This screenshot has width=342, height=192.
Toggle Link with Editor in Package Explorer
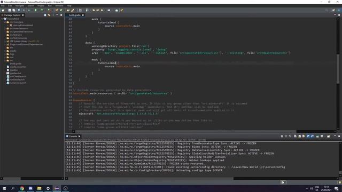pos(49,15)
